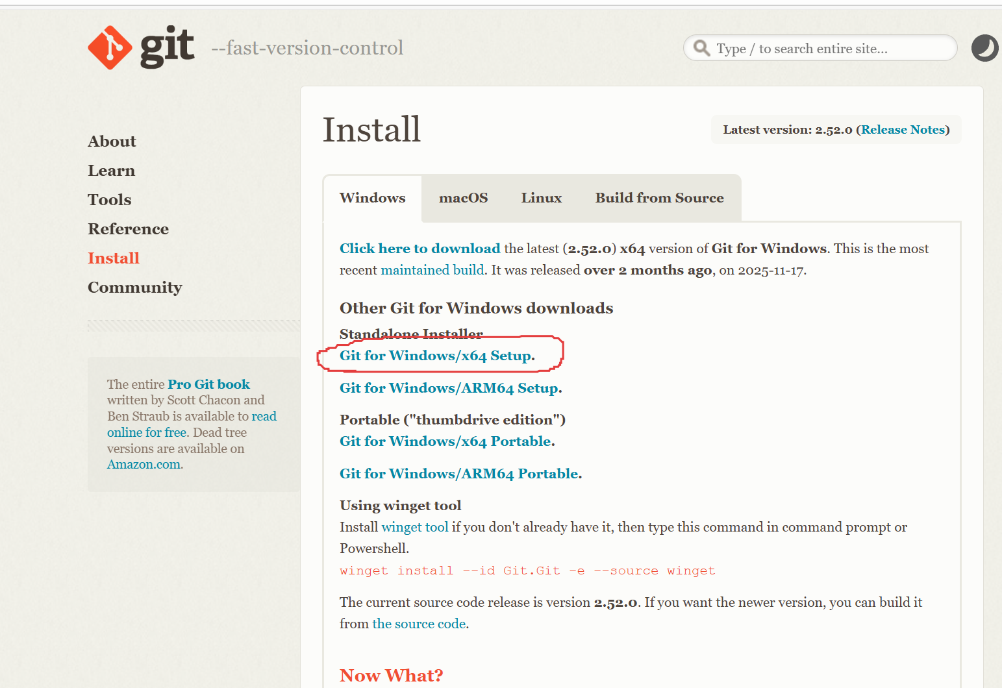Open the About page in sidebar
The width and height of the screenshot is (1002, 688).
coord(112,141)
